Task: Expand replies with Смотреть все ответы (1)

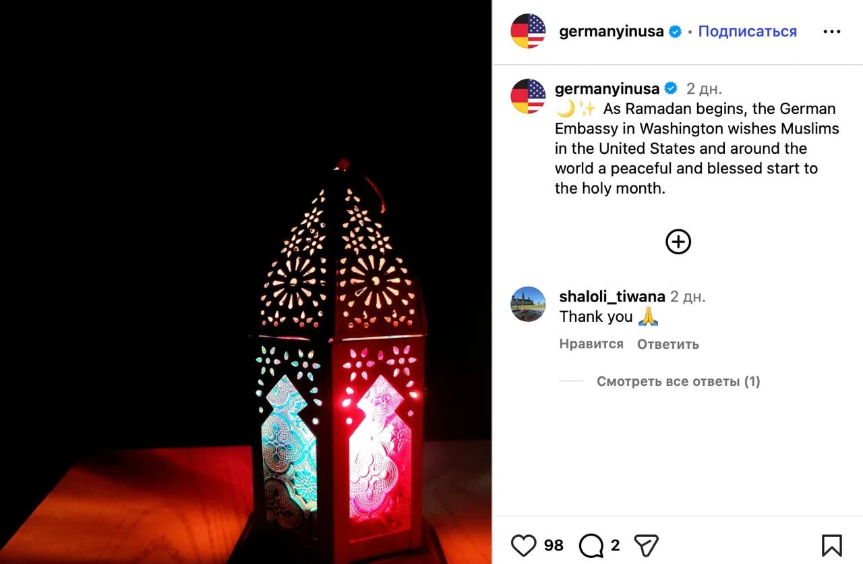Action: [678, 382]
